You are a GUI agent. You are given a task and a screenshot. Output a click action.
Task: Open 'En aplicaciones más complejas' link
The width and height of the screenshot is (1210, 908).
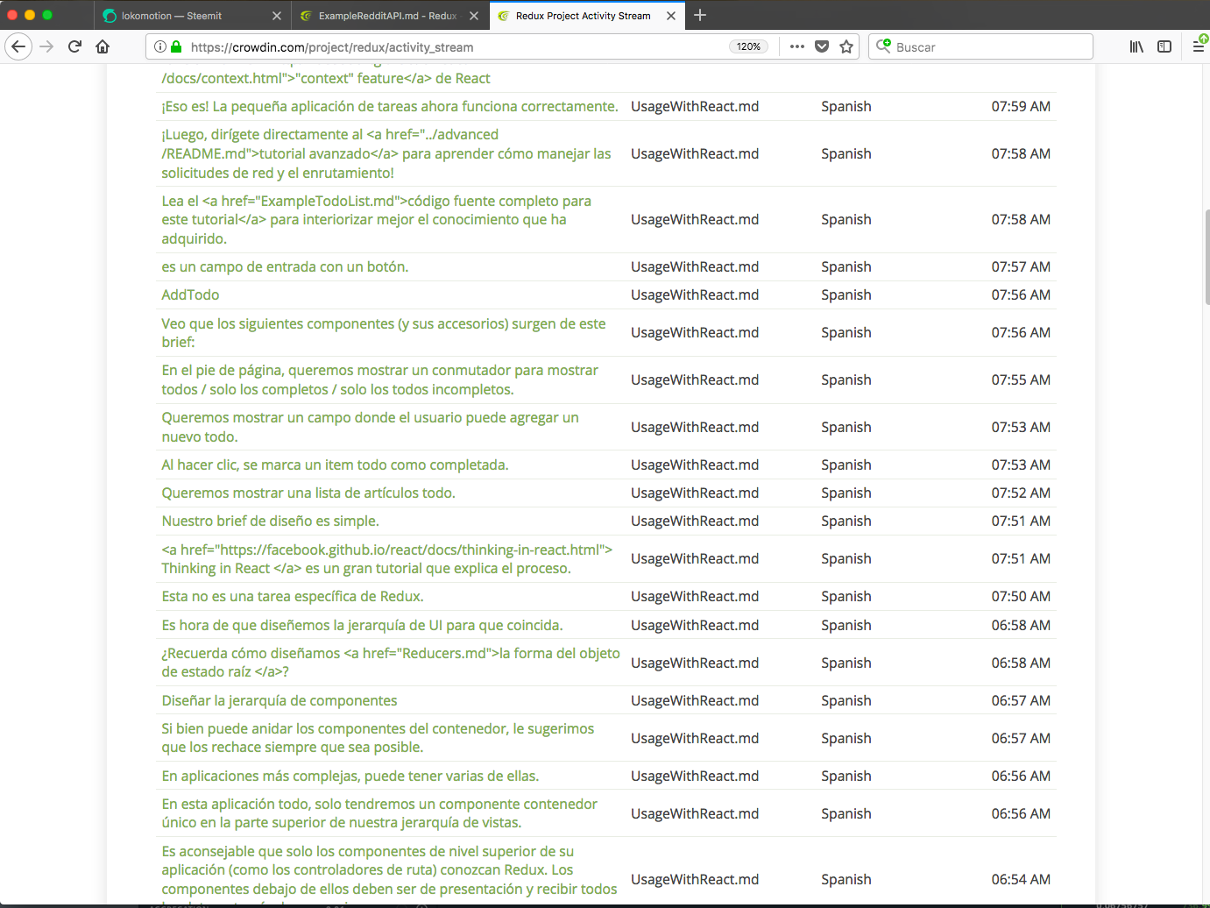coord(350,776)
